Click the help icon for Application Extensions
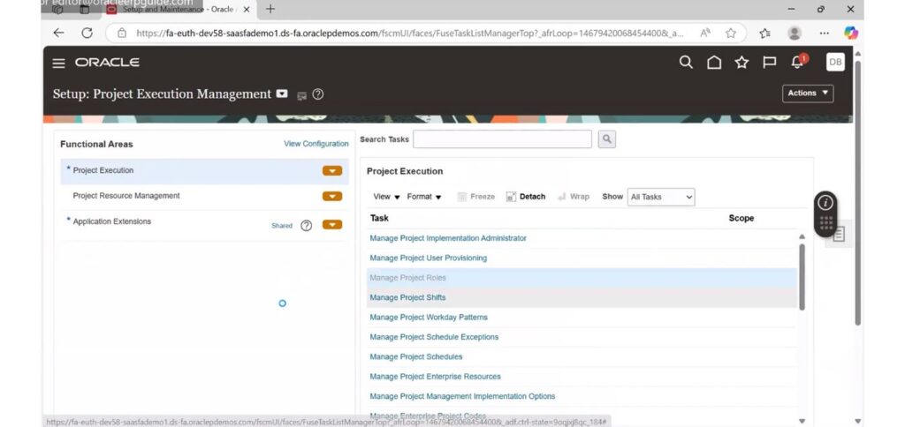This screenshot has width=905, height=427. [x=307, y=225]
